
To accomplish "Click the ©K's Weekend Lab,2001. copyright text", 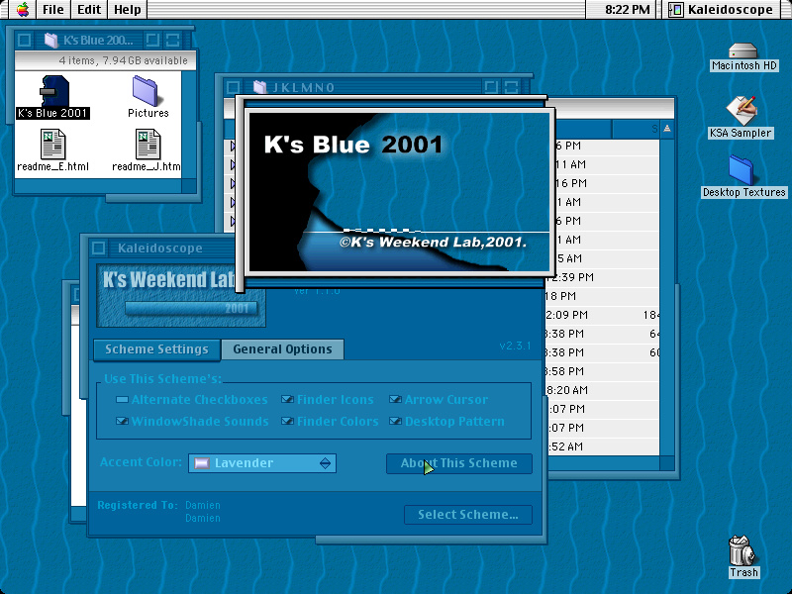I will coord(433,242).
